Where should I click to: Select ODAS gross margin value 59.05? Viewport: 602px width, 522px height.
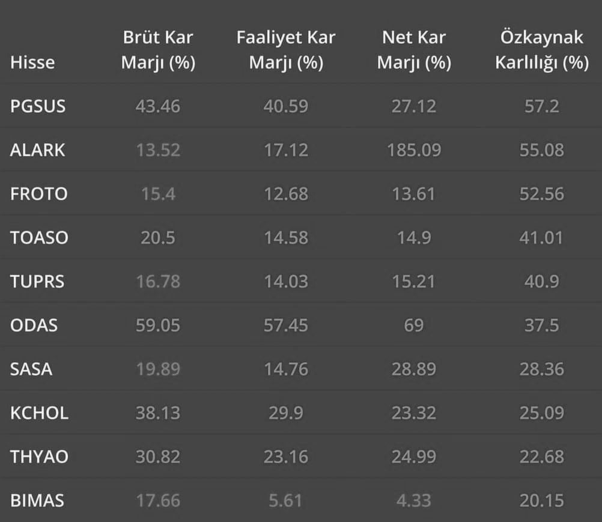158,325
